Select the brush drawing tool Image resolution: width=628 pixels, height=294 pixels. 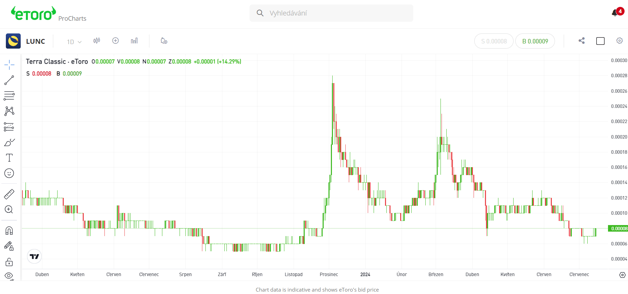[9, 142]
